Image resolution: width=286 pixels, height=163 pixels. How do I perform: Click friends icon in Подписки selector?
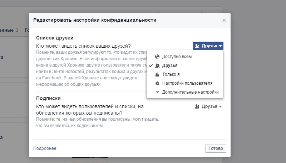[197, 106]
